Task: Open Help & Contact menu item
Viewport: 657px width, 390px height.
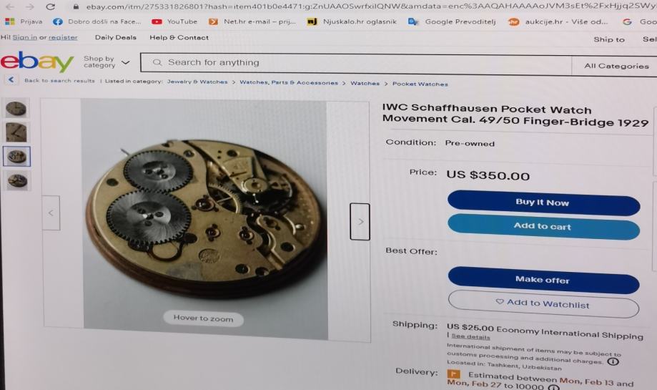Action: pos(179,37)
